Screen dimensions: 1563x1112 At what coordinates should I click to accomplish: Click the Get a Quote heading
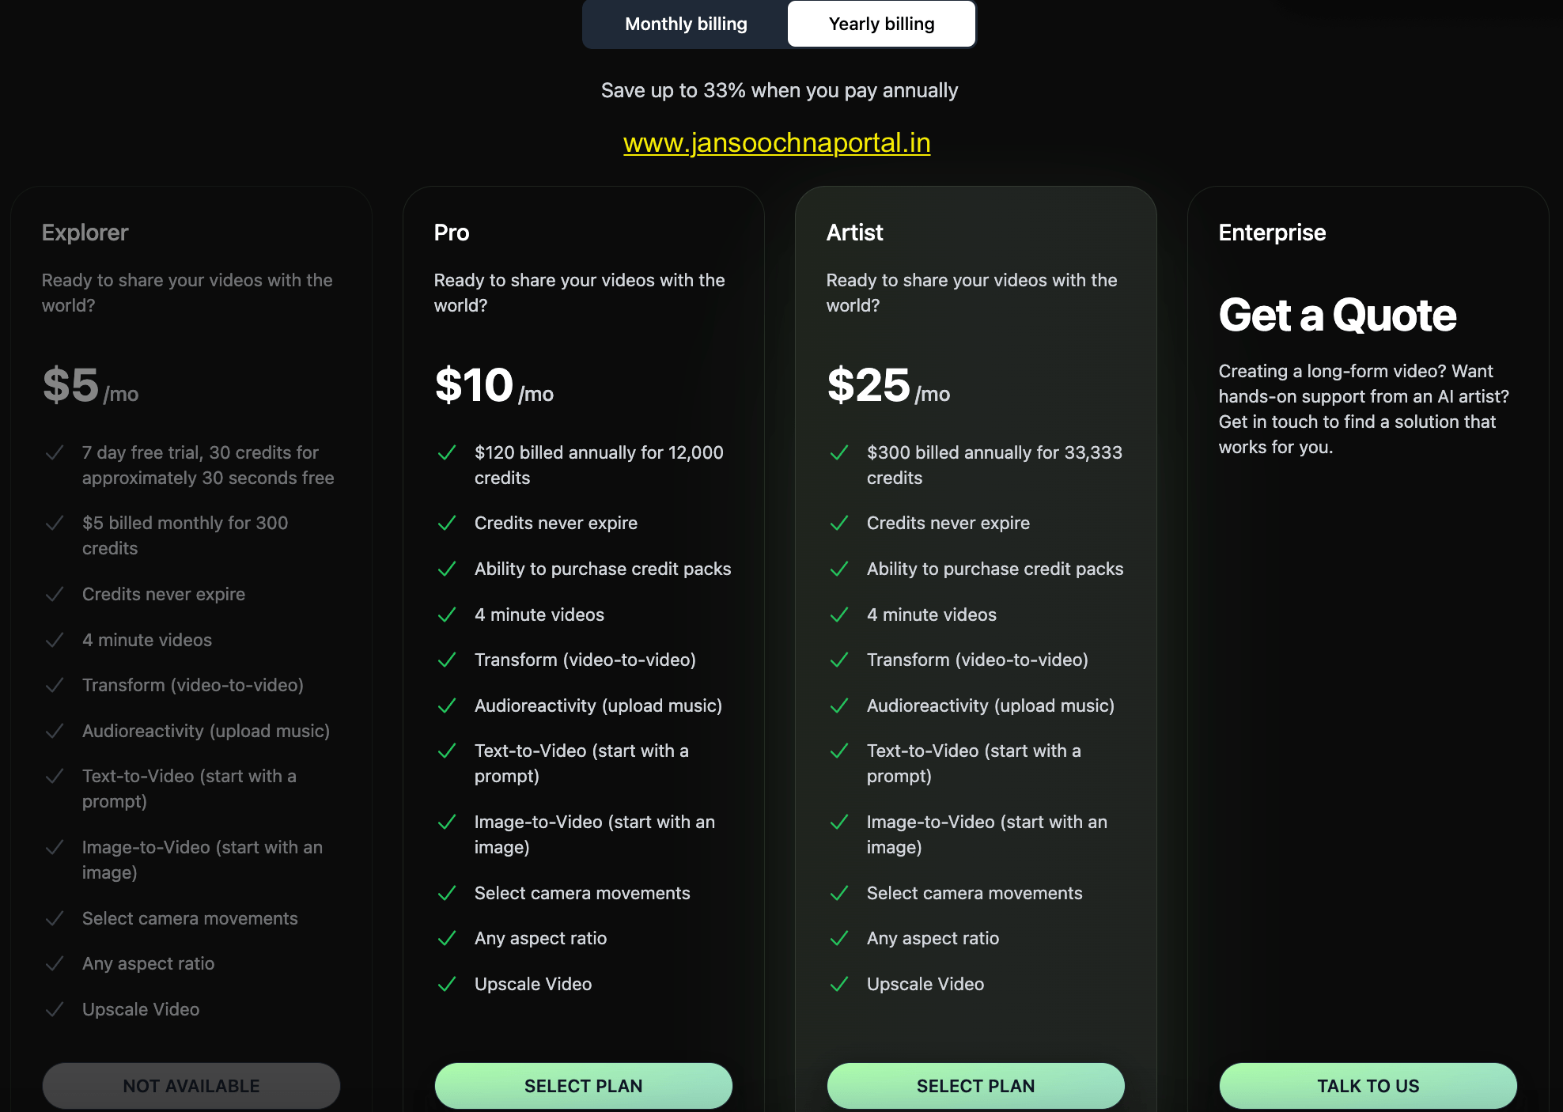[x=1338, y=315]
